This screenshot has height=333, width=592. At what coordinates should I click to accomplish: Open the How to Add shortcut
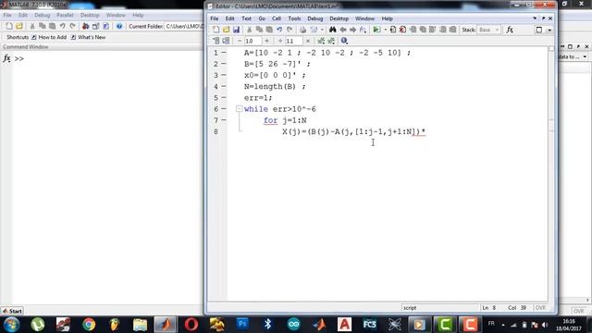click(x=49, y=37)
